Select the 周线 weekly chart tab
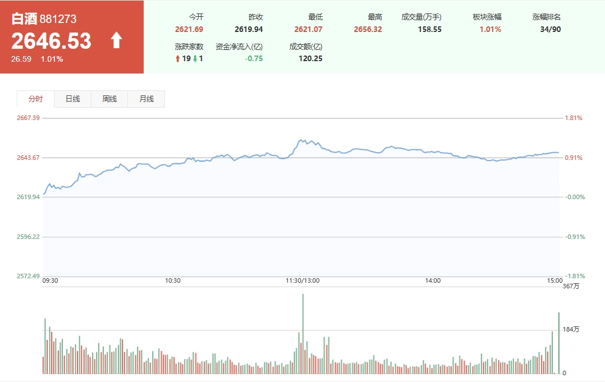 coord(109,99)
